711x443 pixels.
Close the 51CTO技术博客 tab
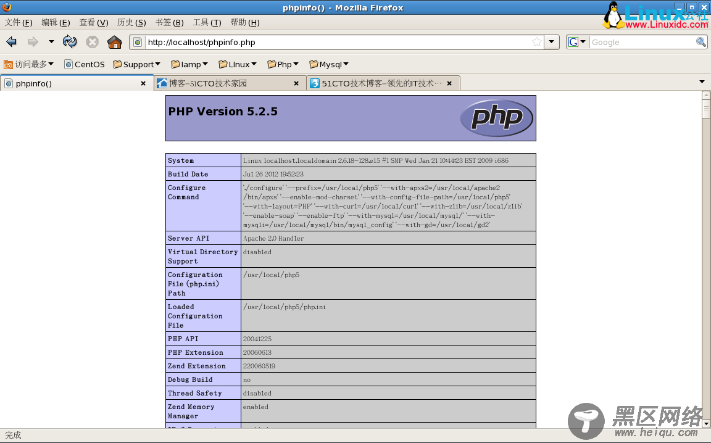tap(449, 83)
